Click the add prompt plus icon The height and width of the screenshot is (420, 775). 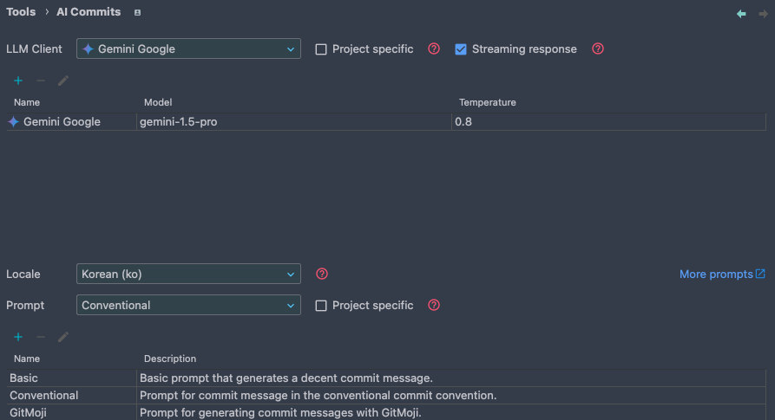(x=18, y=337)
